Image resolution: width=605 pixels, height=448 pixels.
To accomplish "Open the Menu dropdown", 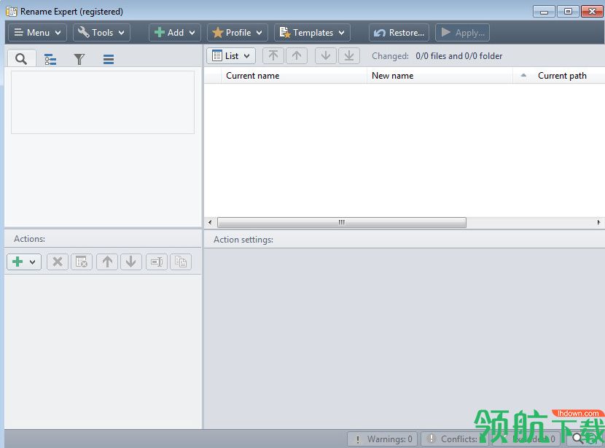I will tap(37, 33).
